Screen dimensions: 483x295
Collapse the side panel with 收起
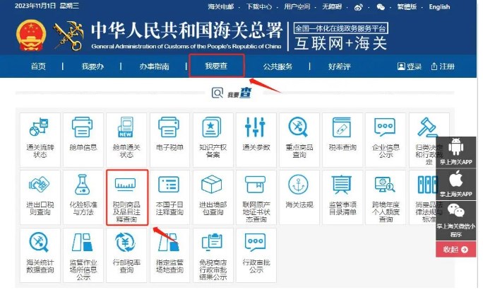tap(455, 249)
